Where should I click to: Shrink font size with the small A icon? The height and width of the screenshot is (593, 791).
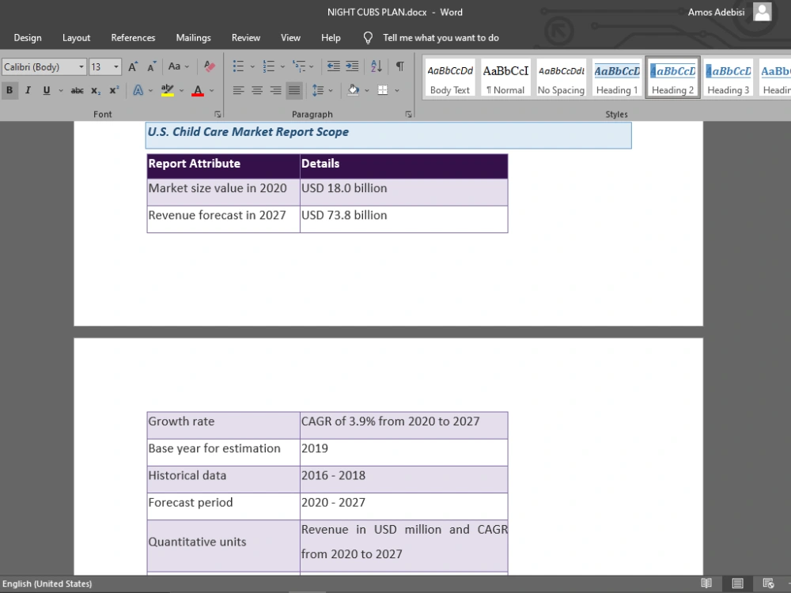click(151, 66)
